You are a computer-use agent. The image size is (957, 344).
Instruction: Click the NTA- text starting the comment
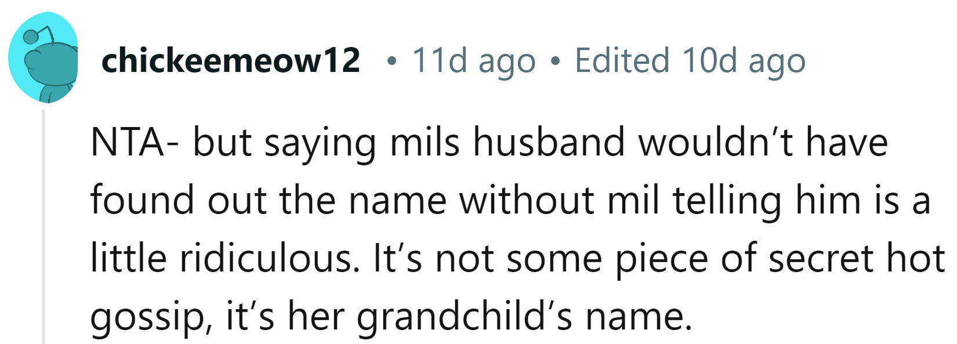coord(134,143)
